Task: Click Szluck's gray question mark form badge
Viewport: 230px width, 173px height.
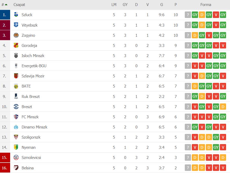Action: point(188,15)
